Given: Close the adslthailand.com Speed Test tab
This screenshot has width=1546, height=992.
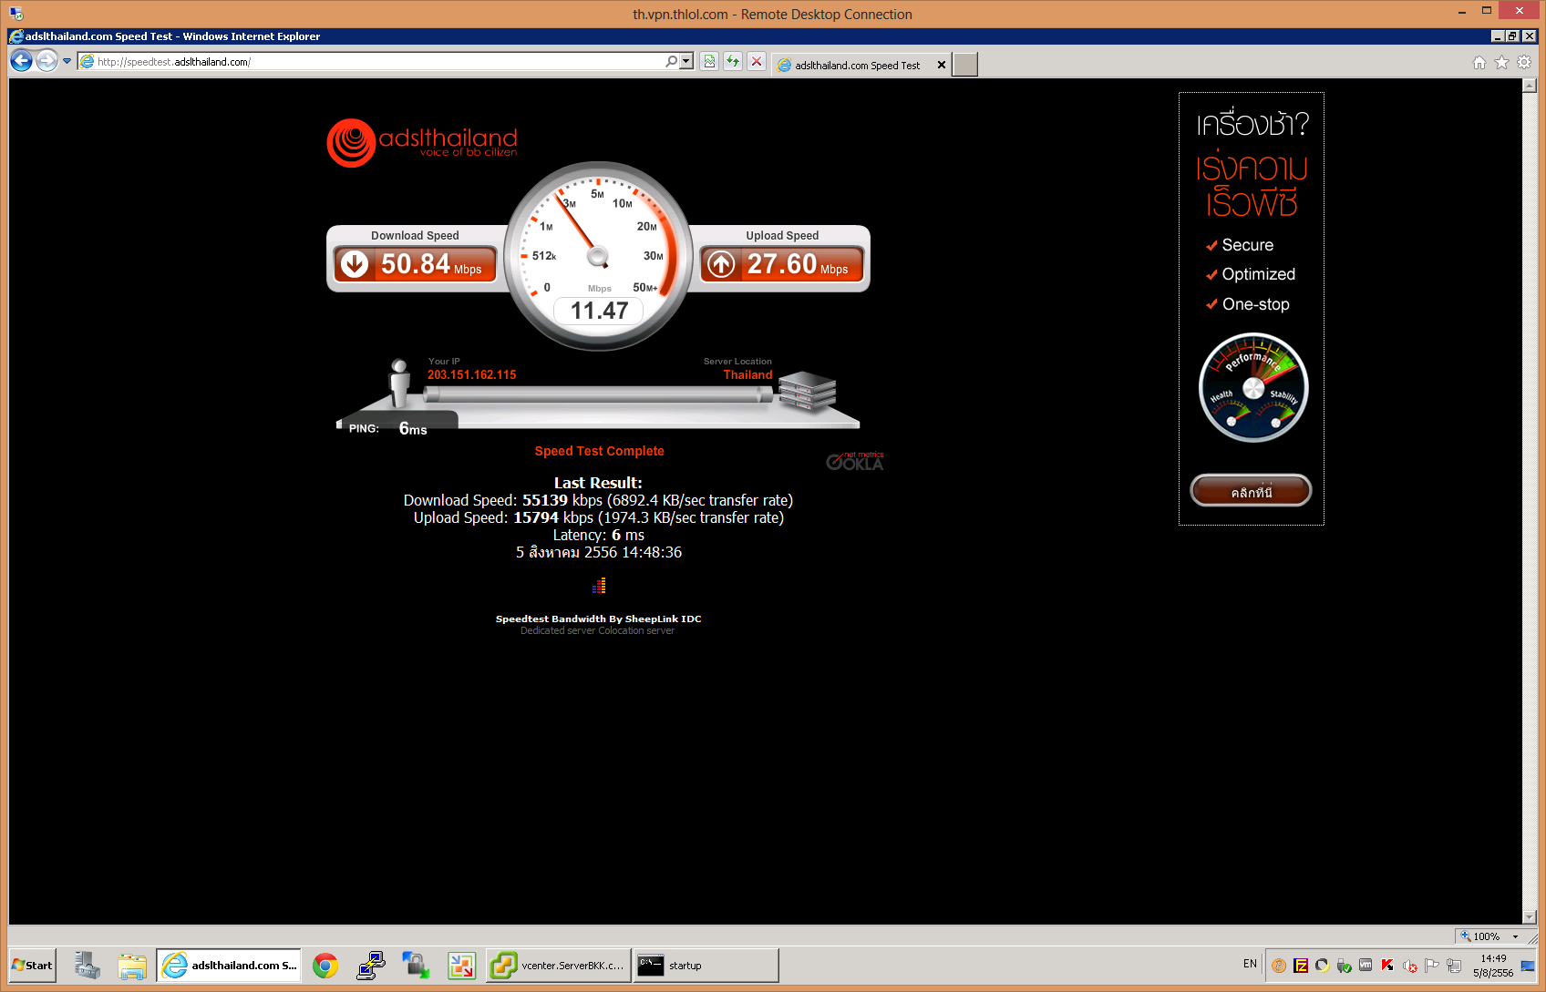Looking at the screenshot, I should [942, 66].
